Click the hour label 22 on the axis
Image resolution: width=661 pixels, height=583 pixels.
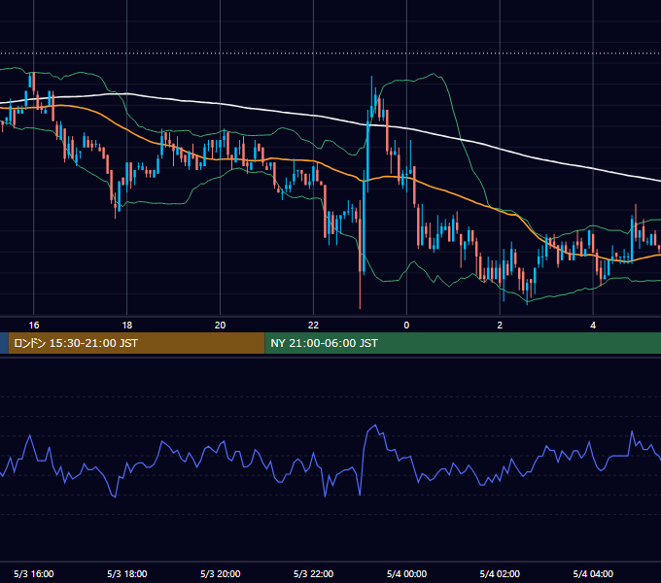(x=313, y=326)
